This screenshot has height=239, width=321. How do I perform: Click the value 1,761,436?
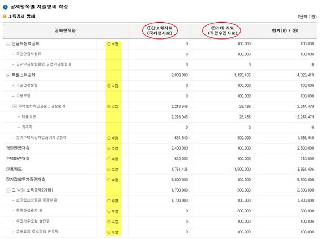pyautogui.click(x=179, y=169)
